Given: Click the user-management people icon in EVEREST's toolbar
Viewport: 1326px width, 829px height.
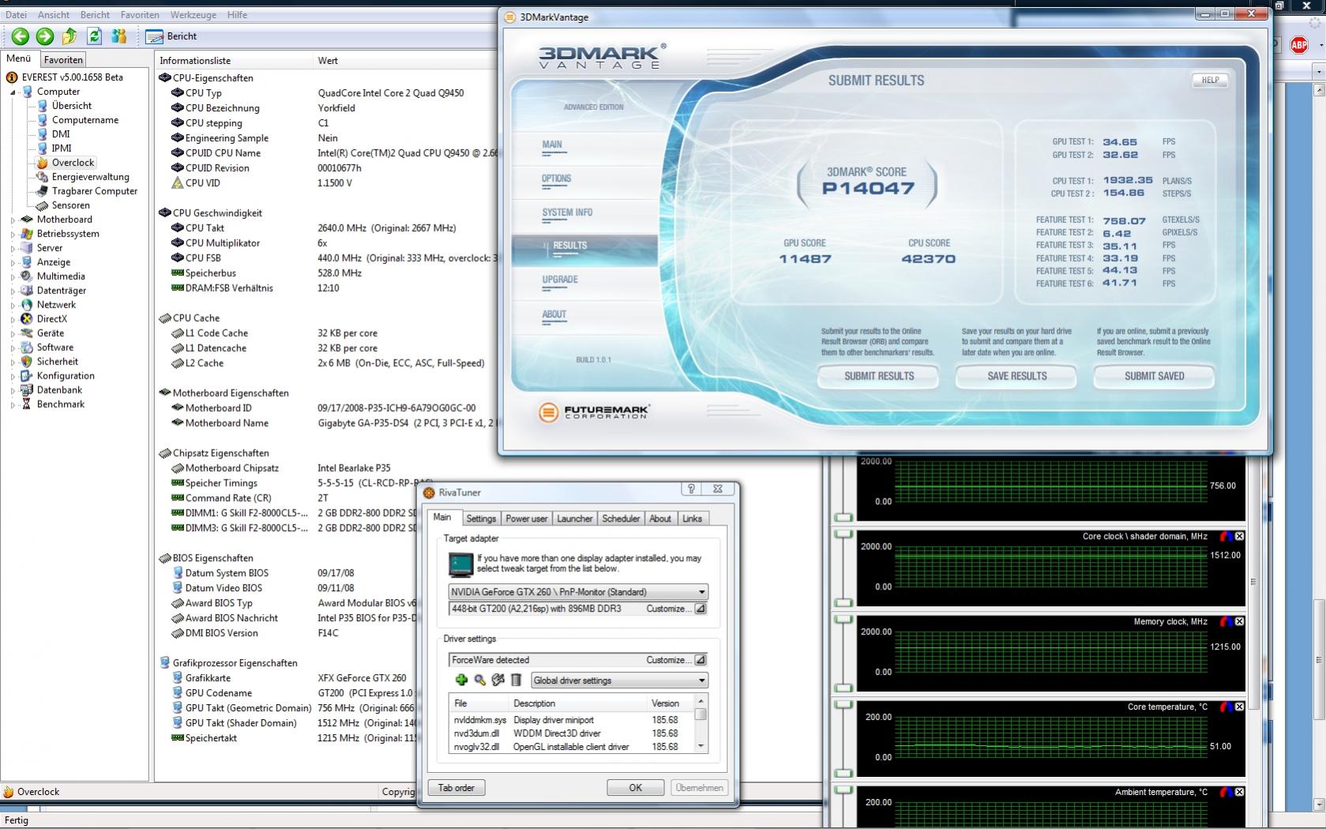Looking at the screenshot, I should [x=119, y=36].
